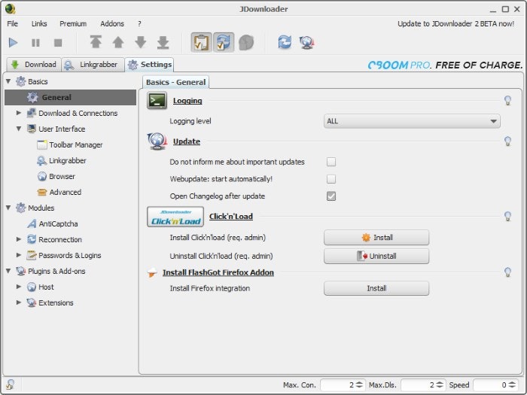Expand the Reconnection tree node
This screenshot has width=527, height=395.
click(x=19, y=239)
